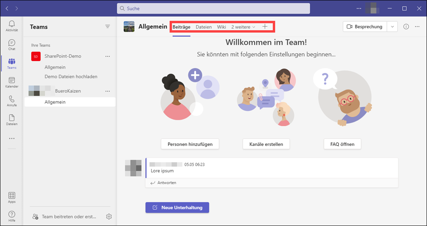This screenshot has width=427, height=226.
Task: Focus the Suche search field
Action: (x=213, y=8)
